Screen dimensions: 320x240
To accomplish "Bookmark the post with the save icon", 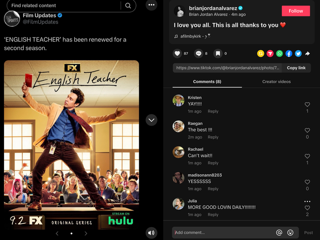I will point(218,53).
